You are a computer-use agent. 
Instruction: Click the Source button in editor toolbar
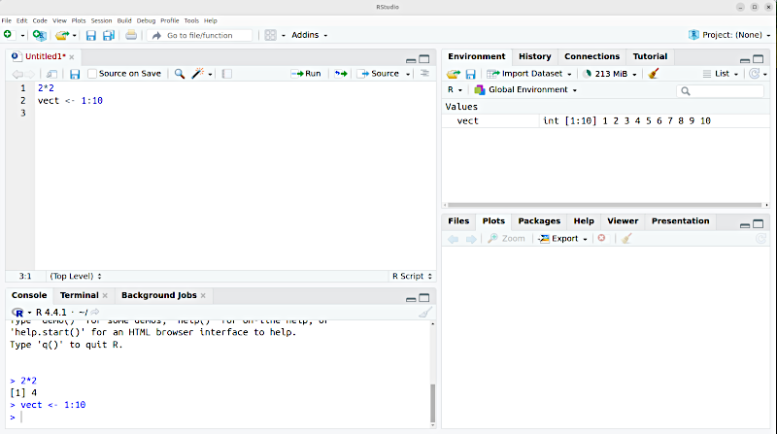point(380,74)
